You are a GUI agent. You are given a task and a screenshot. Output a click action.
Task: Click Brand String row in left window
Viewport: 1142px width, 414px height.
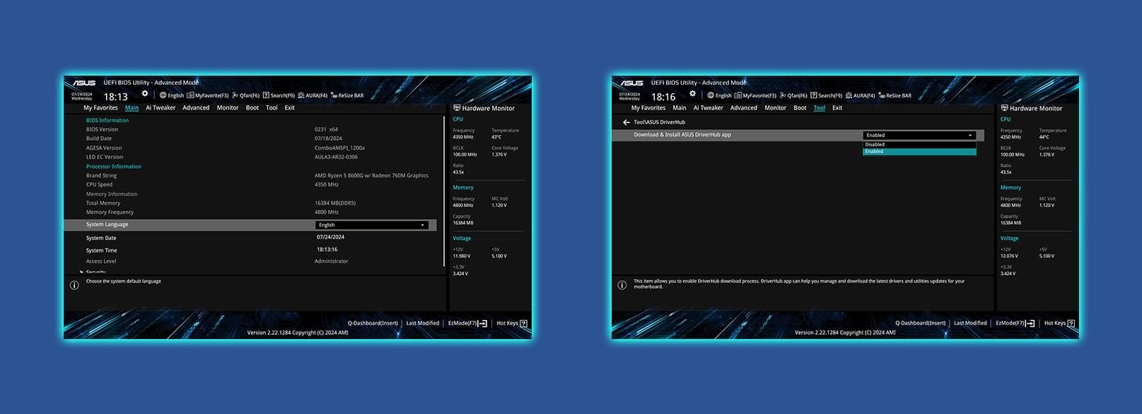(258, 175)
